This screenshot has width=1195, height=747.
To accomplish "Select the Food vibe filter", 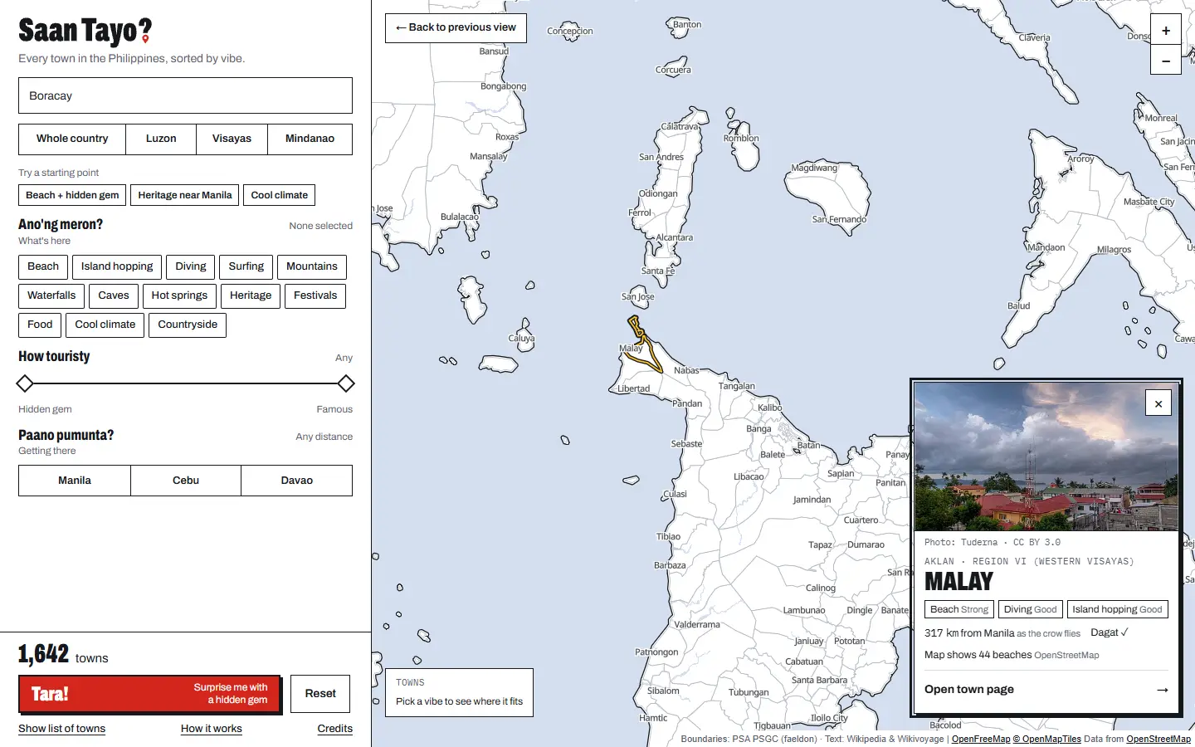I will pos(40,325).
